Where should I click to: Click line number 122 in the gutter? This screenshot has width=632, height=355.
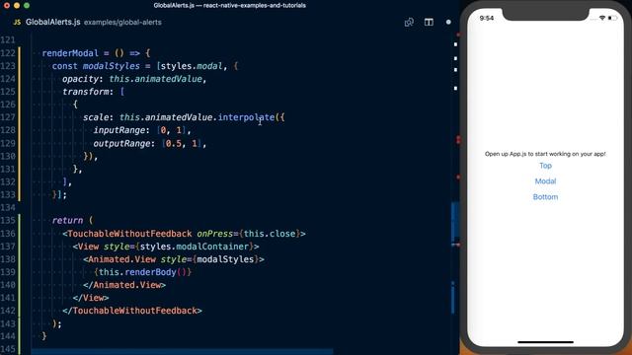coord(8,53)
